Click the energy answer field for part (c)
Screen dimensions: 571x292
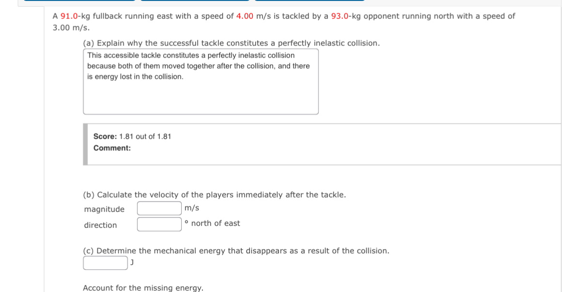tap(105, 263)
